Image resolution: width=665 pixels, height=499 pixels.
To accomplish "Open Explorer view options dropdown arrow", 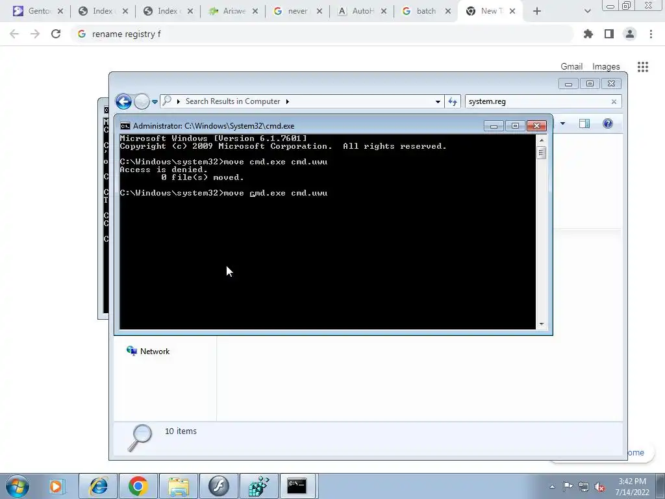I will [x=563, y=123].
